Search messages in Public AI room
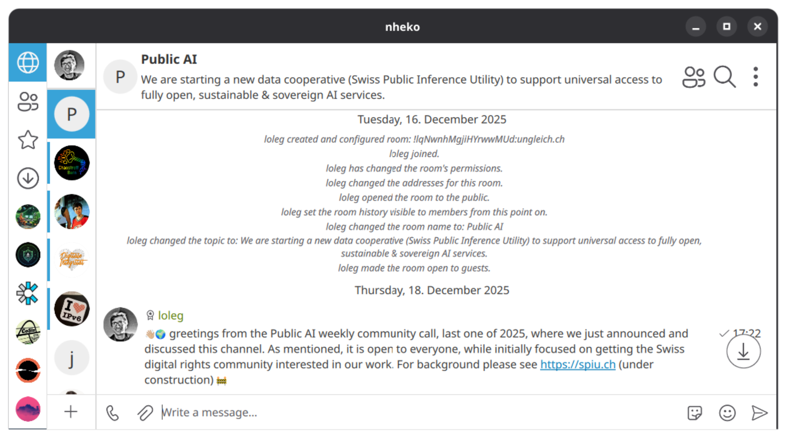The width and height of the screenshot is (787, 438). point(724,77)
